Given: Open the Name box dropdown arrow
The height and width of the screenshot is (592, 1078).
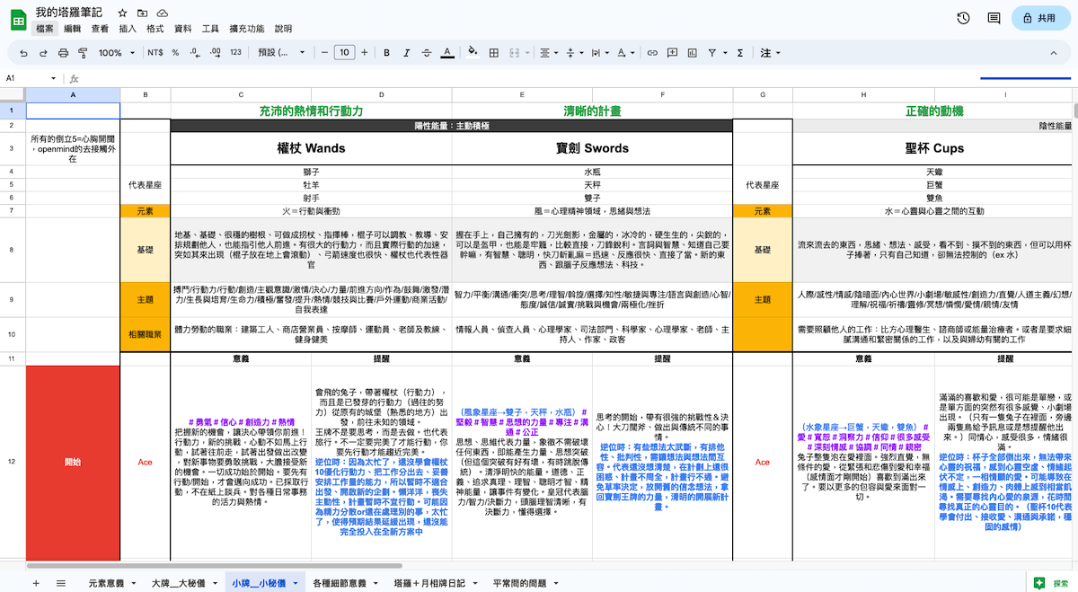Looking at the screenshot, I should pyautogui.click(x=53, y=78).
